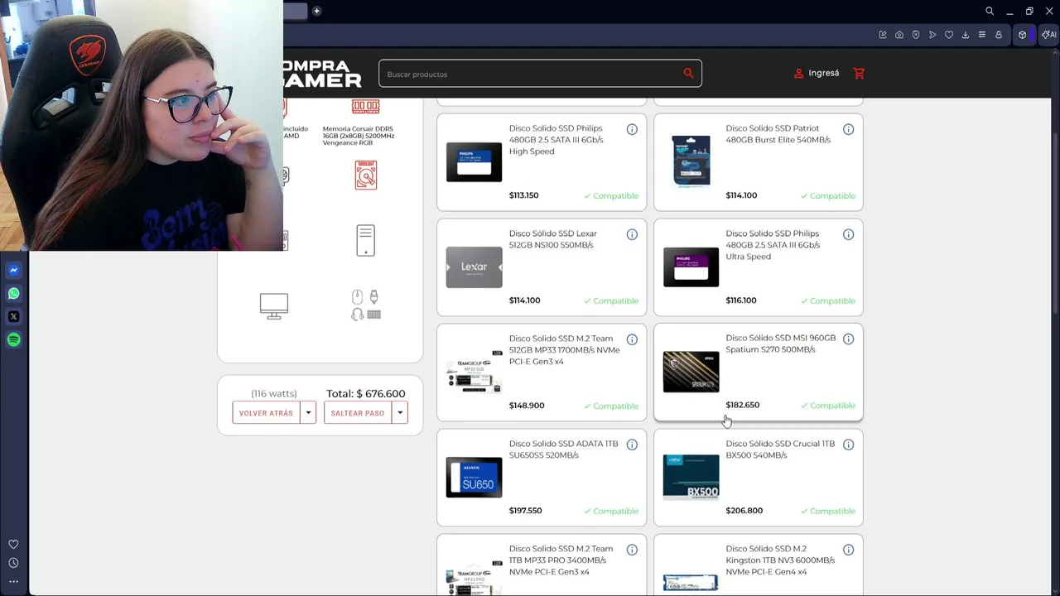The height and width of the screenshot is (596, 1060).
Task: Open extensions cube icon
Action: (x=1023, y=35)
